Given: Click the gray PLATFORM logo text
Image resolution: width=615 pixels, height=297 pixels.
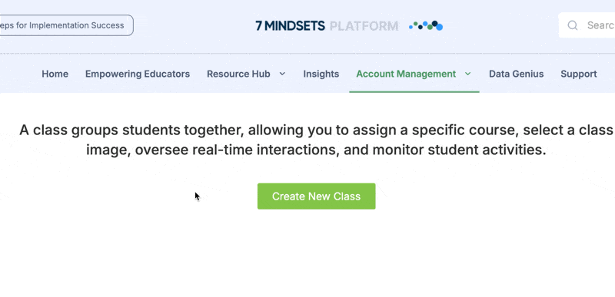Looking at the screenshot, I should point(364,26).
